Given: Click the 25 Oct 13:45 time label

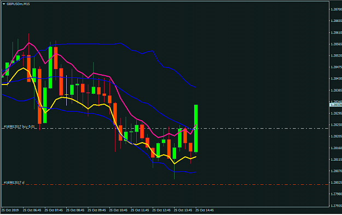Looking at the screenshot, I should tap(183, 210).
